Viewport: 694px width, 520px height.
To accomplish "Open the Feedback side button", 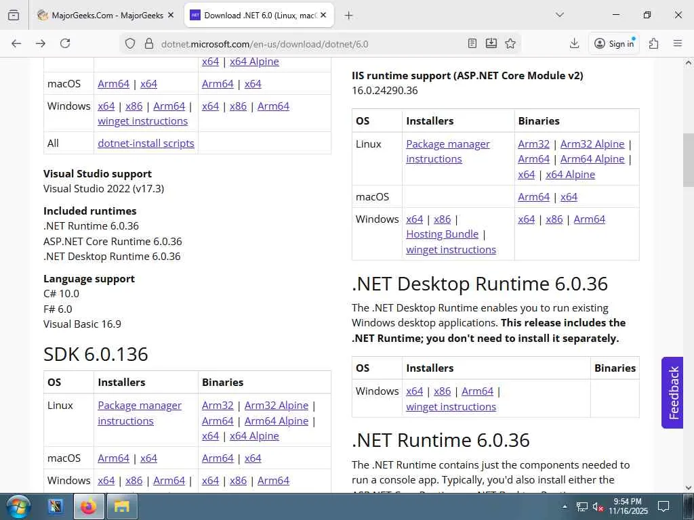I will coord(672,393).
